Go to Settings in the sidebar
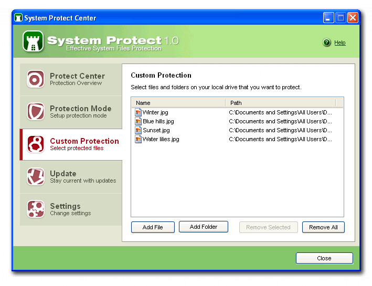The width and height of the screenshot is (372, 286). (x=71, y=209)
